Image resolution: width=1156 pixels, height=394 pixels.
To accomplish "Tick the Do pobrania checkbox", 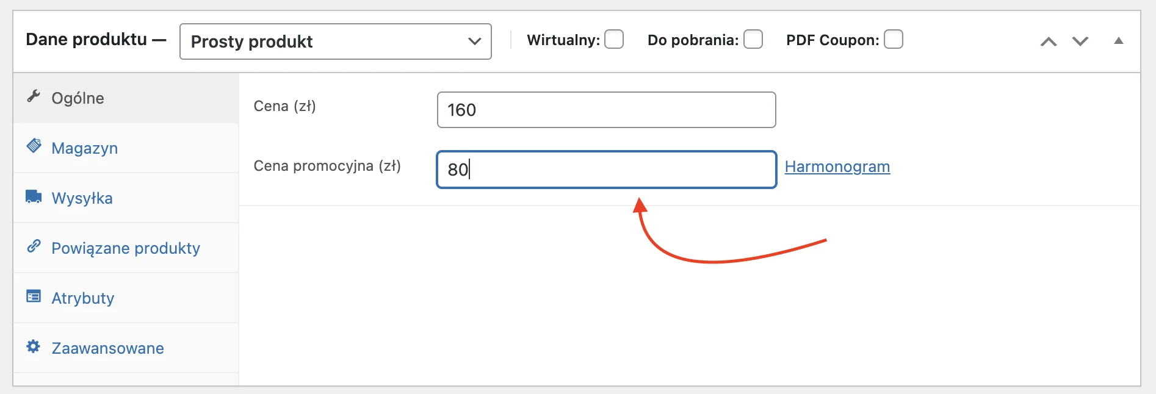I will pyautogui.click(x=753, y=39).
